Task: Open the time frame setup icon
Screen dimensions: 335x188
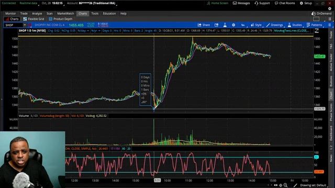Action: tap(243, 25)
